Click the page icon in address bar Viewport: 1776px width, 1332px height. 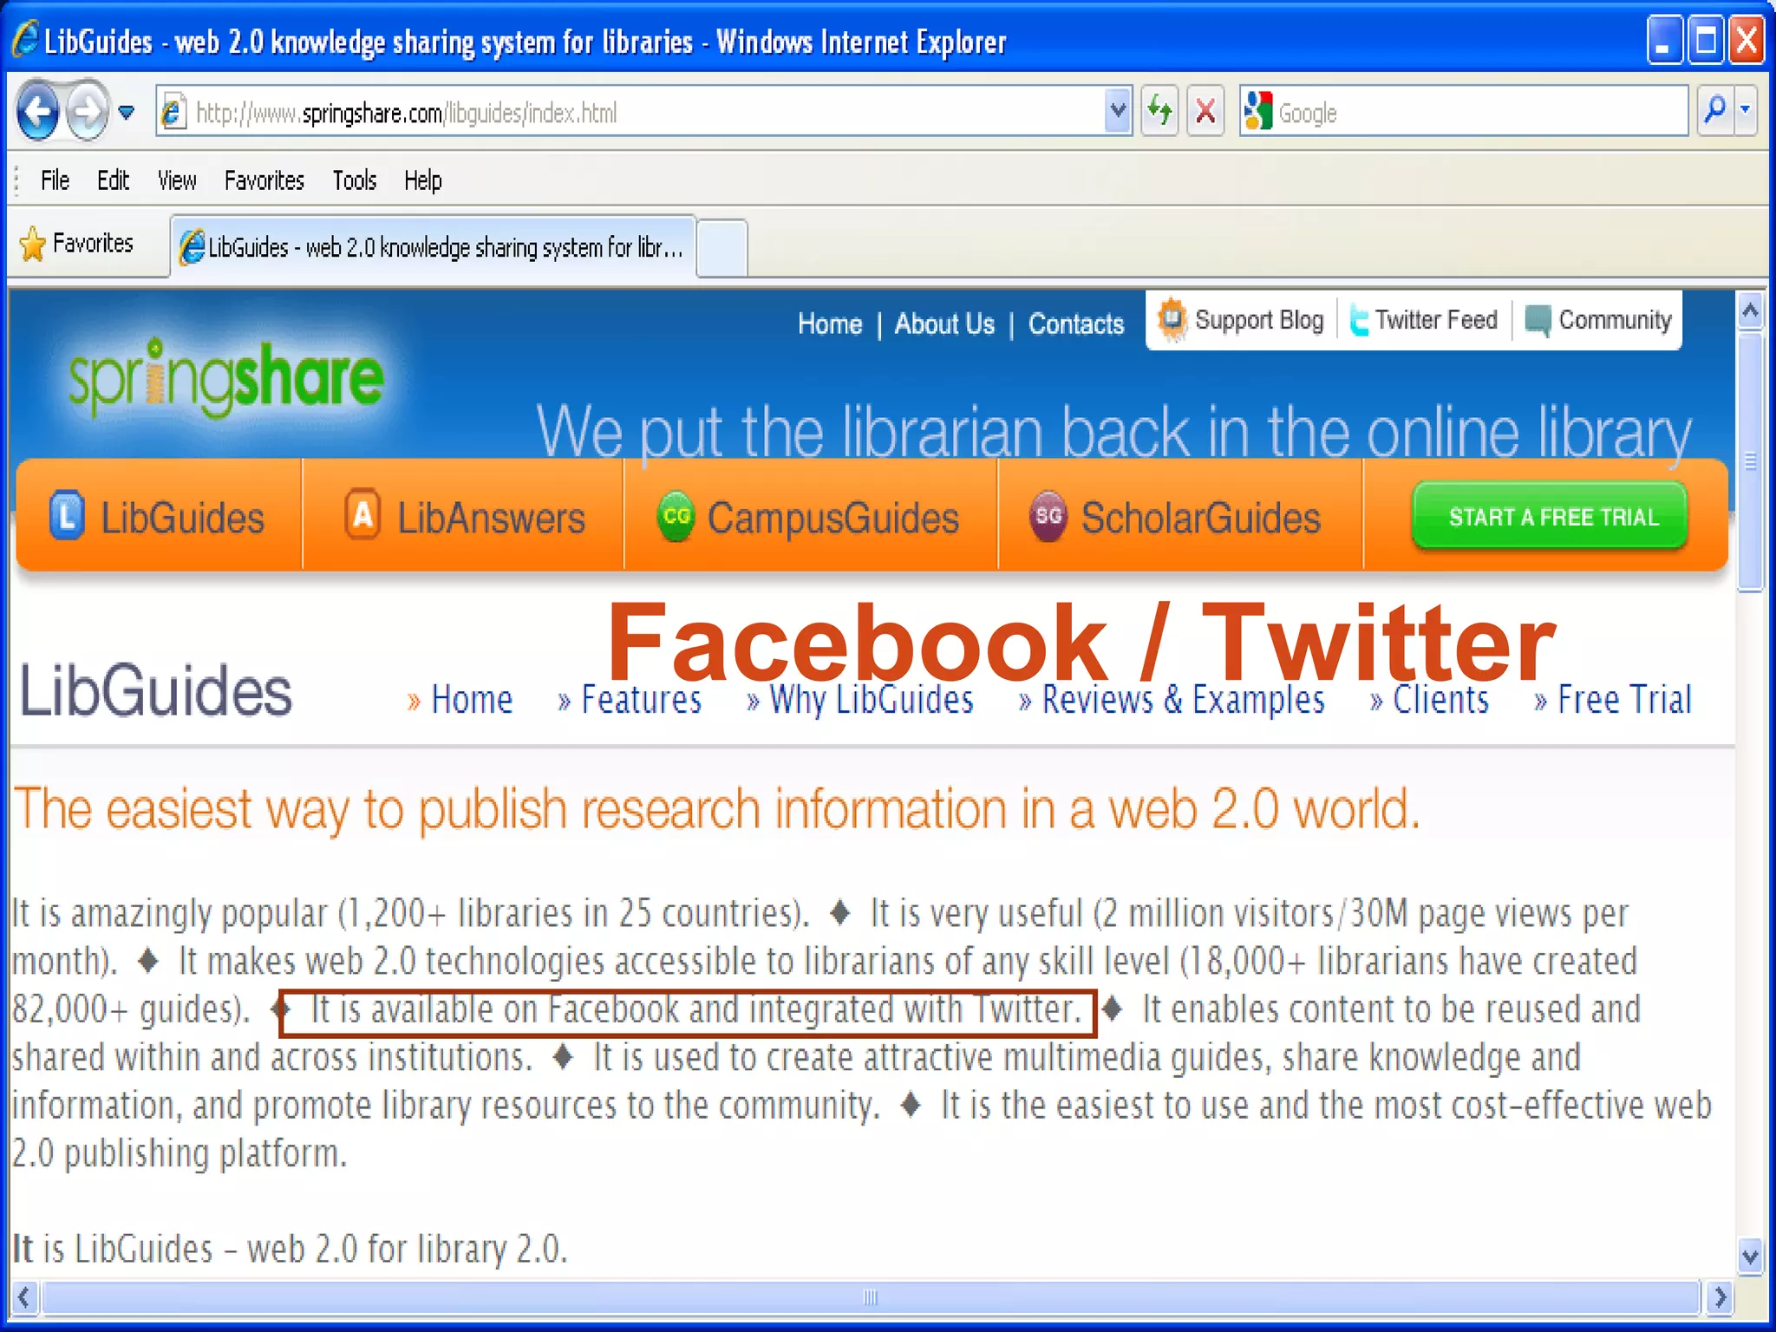[173, 112]
